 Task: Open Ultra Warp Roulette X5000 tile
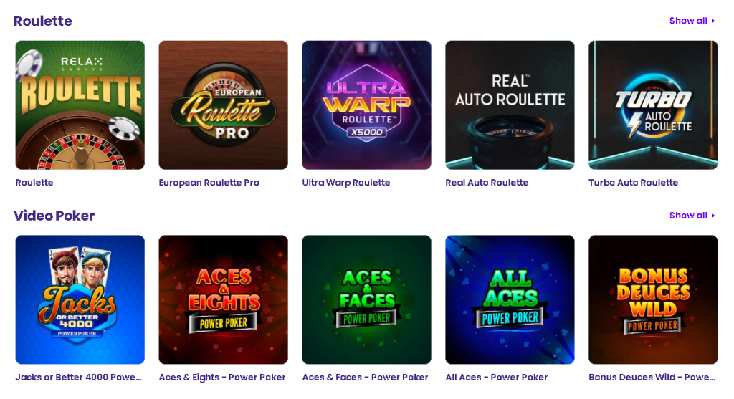[366, 105]
